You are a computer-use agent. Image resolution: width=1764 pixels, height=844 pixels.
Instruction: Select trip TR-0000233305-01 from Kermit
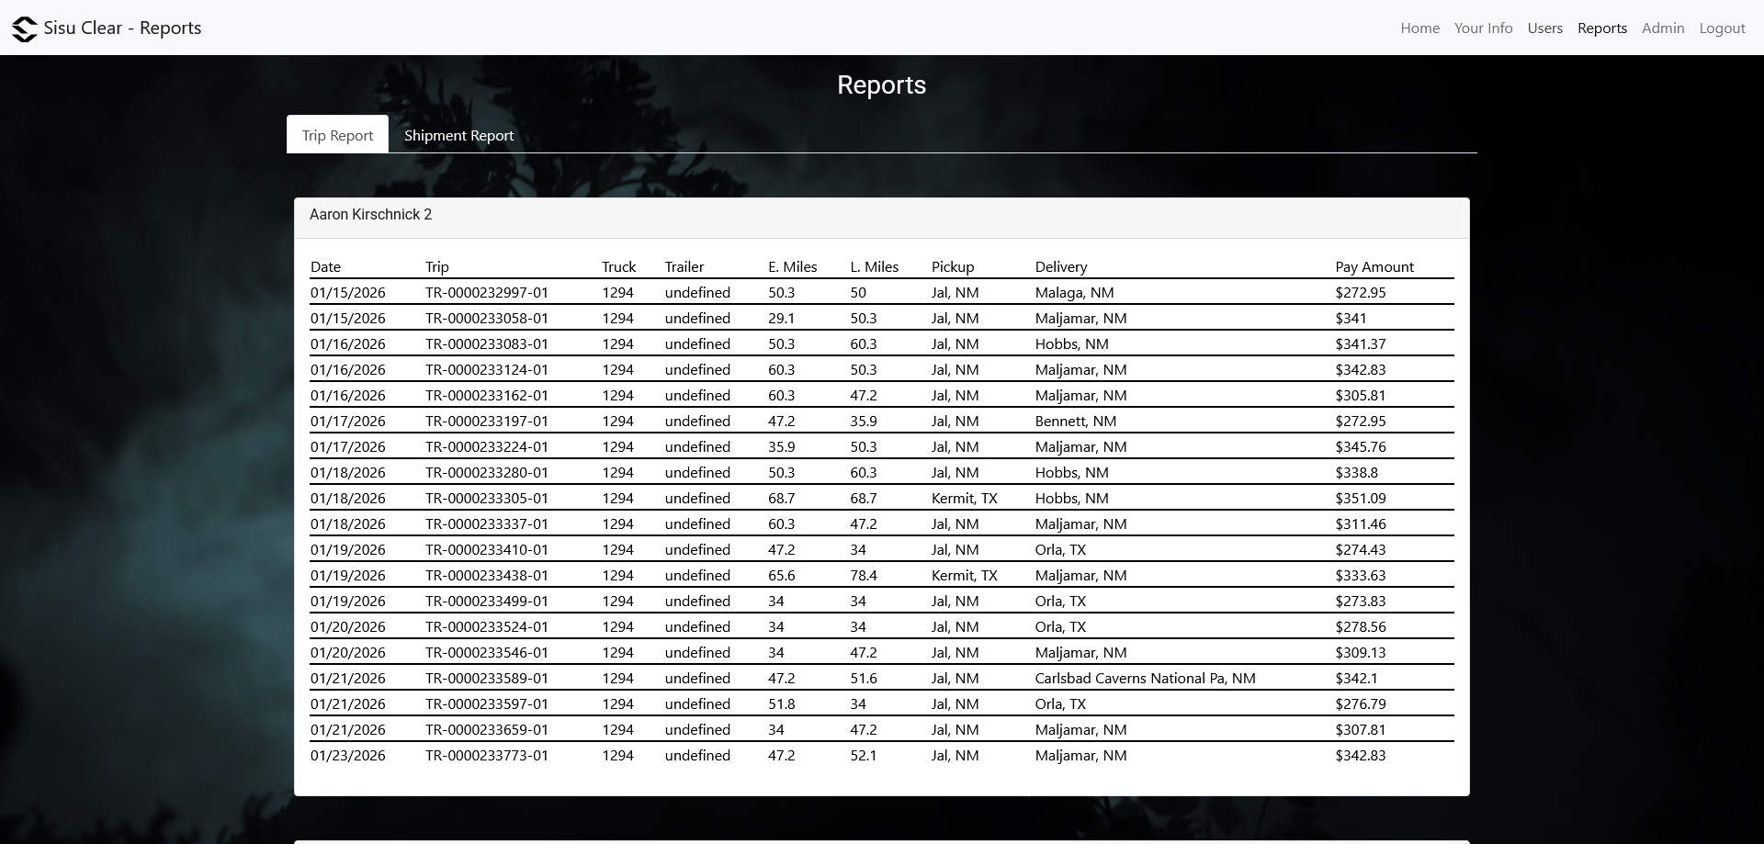pyautogui.click(x=486, y=499)
